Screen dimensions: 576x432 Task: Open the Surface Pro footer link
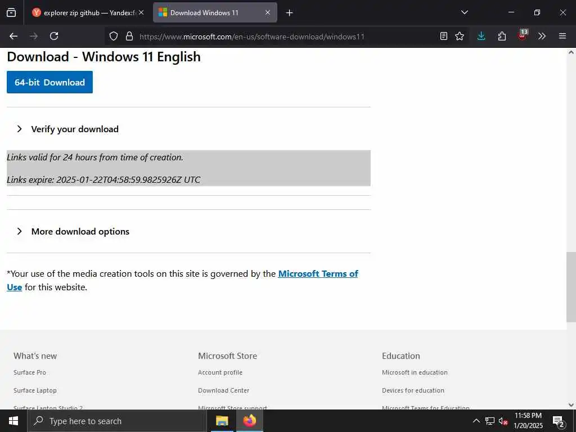30,372
